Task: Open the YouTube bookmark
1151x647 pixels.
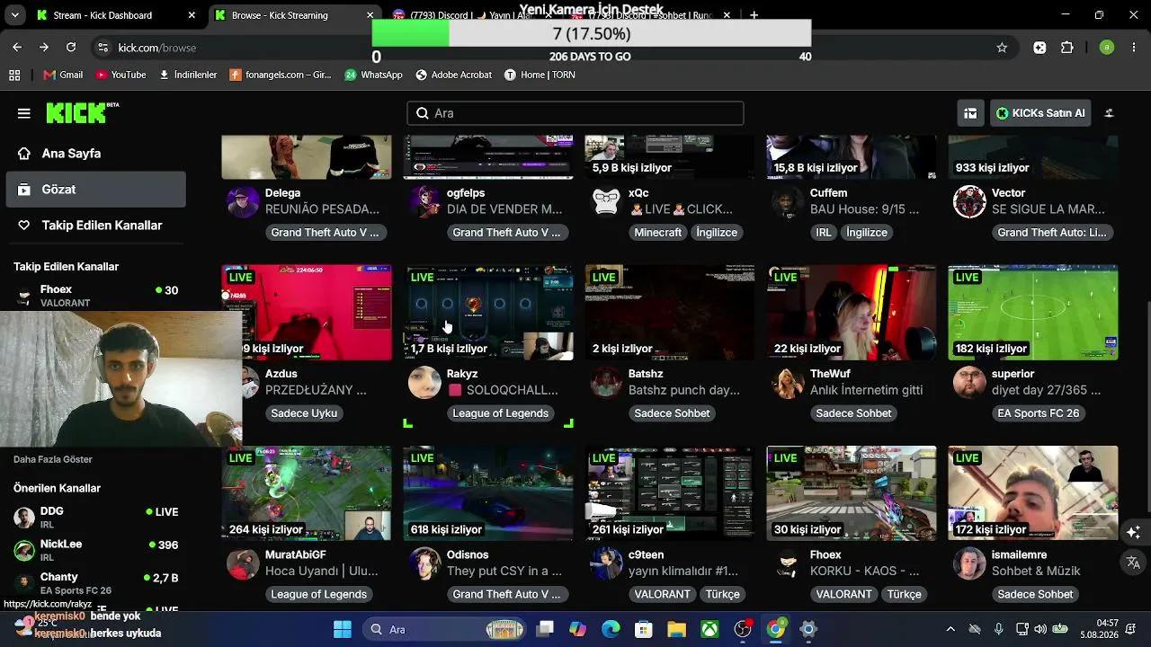Action: point(121,75)
